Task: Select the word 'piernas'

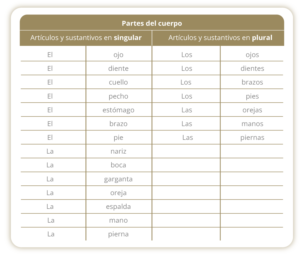Action: point(252,138)
